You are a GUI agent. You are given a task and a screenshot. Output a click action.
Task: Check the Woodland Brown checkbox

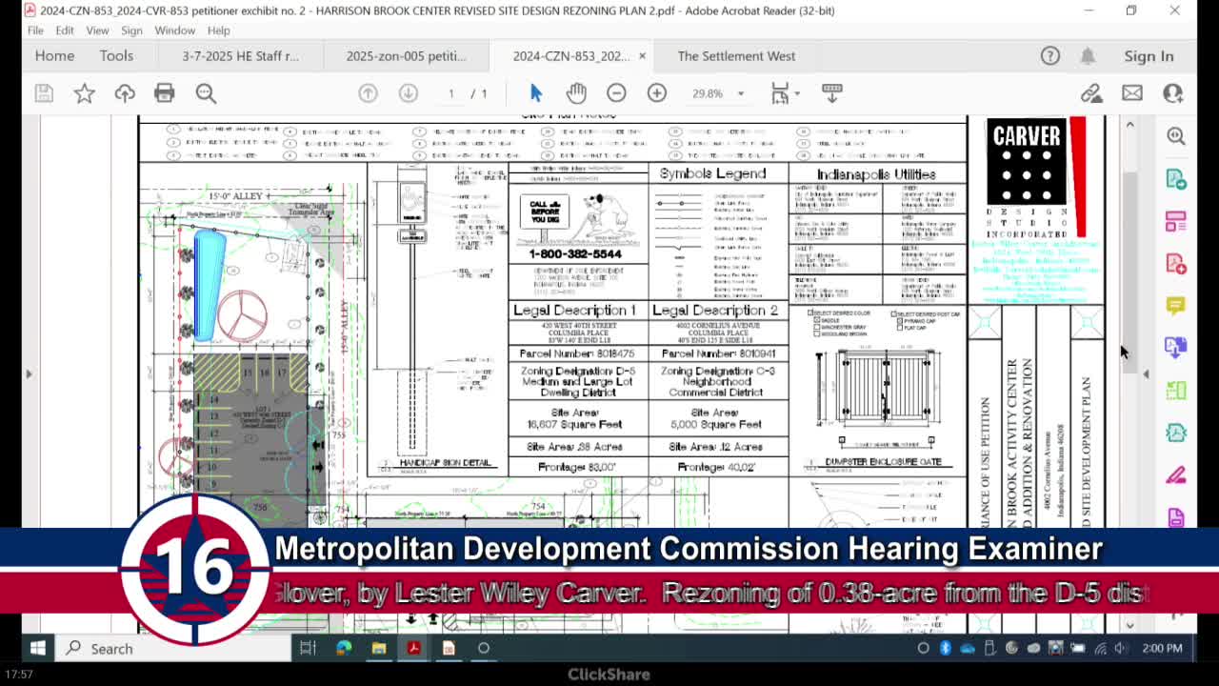[x=817, y=333]
